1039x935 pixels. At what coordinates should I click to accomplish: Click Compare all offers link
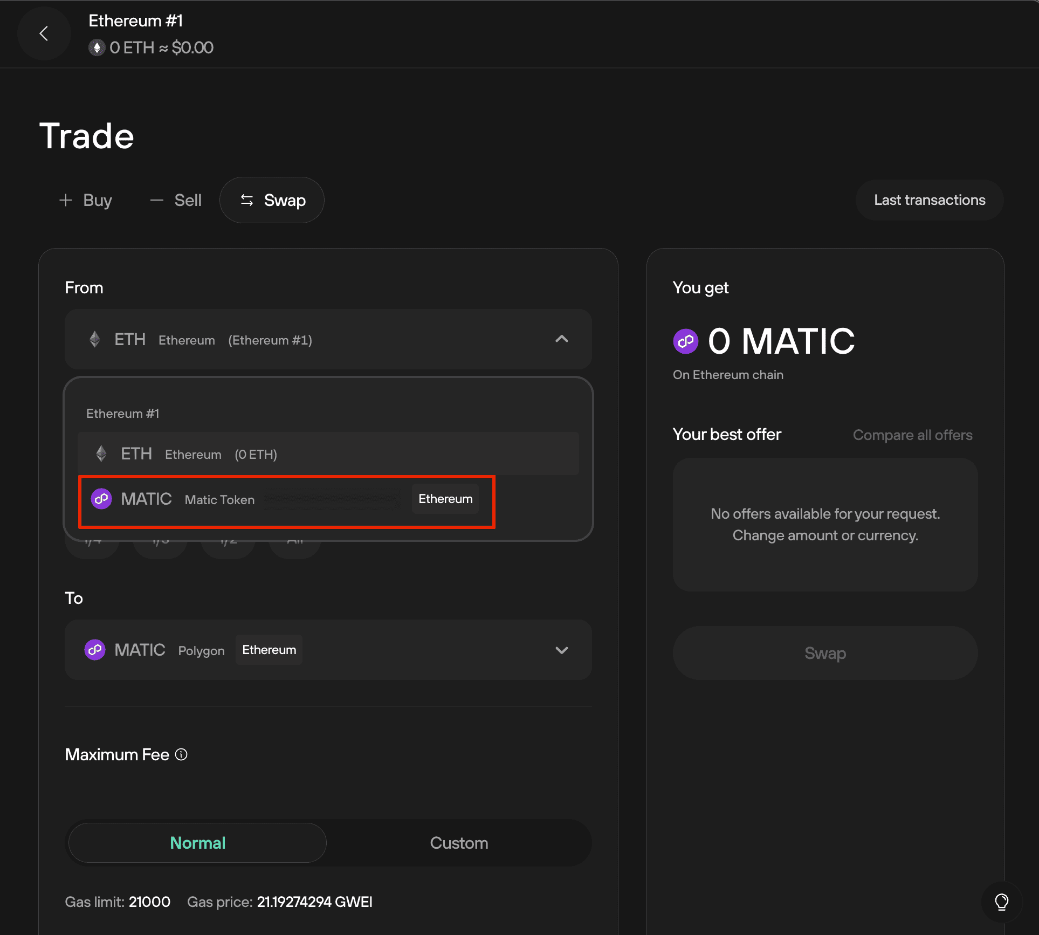[x=912, y=435]
